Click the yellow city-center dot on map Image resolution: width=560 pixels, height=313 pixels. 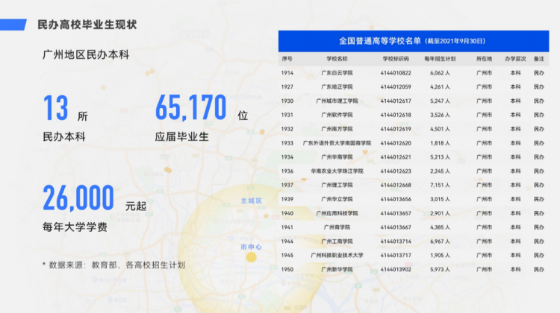click(251, 257)
